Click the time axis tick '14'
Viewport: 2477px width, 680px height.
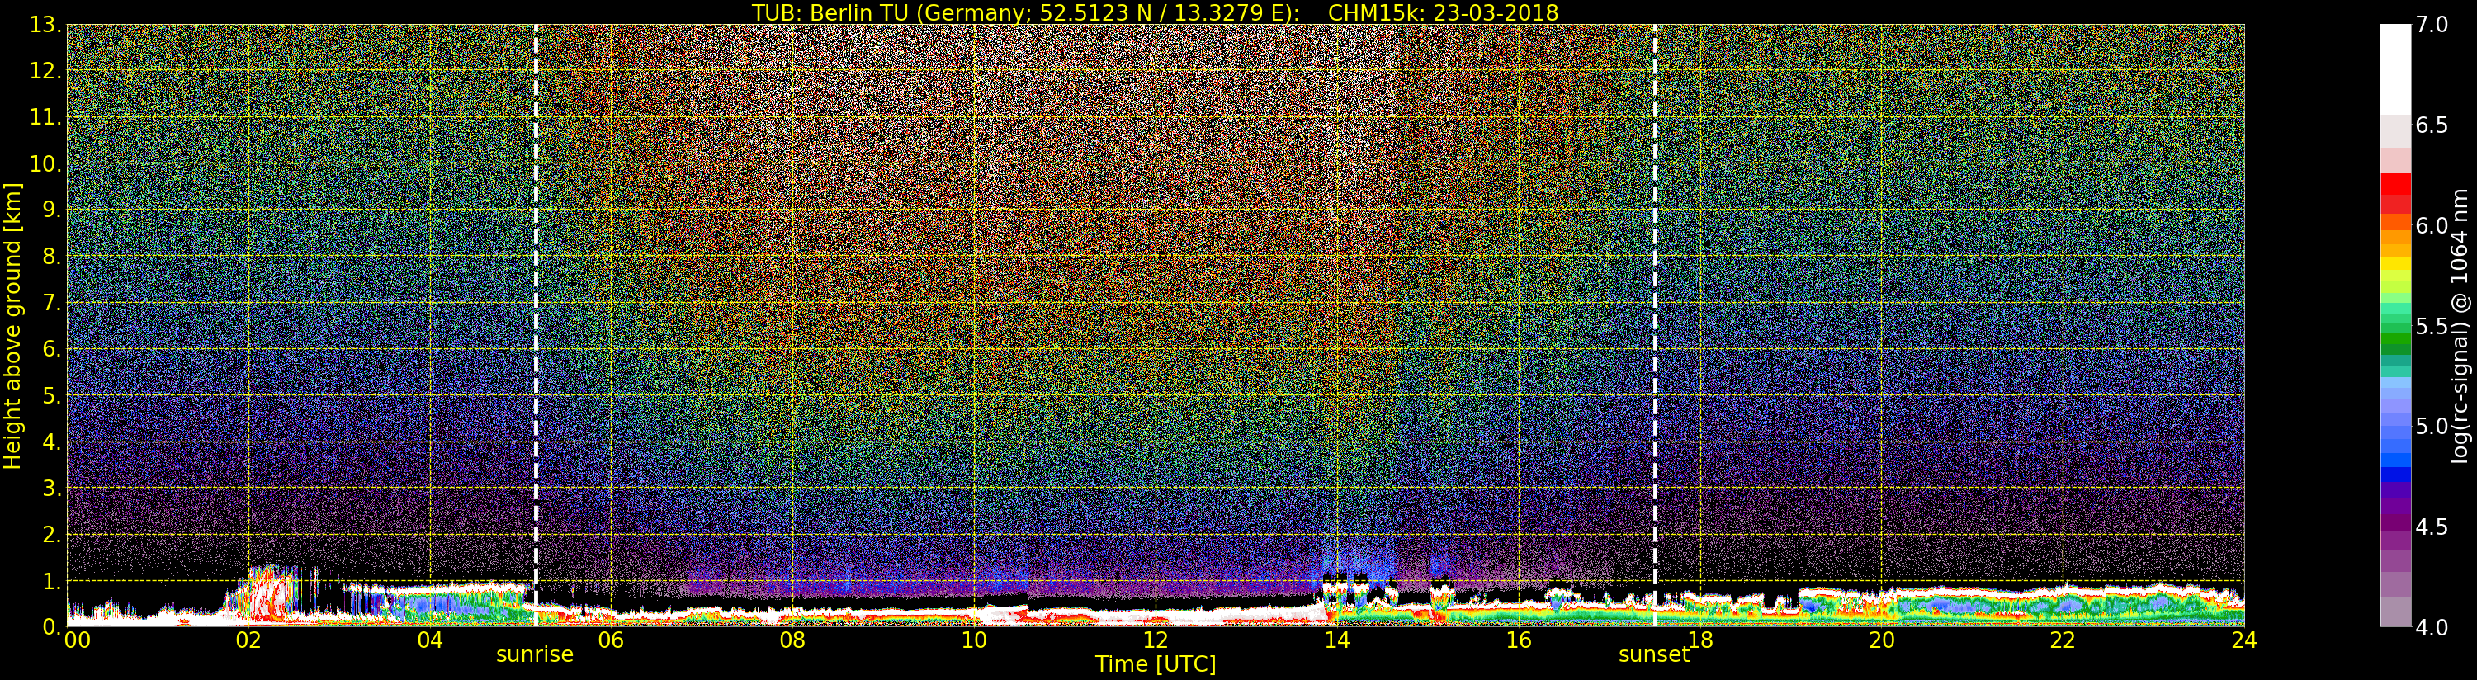point(1336,640)
